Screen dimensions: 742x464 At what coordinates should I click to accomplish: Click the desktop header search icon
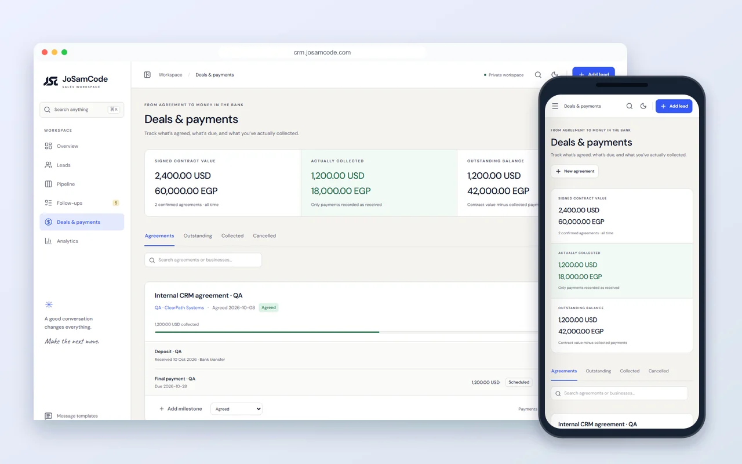click(x=538, y=75)
